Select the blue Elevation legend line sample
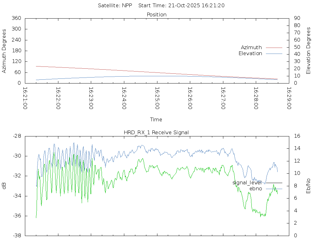The width and height of the screenshot is (323, 242). click(274, 54)
